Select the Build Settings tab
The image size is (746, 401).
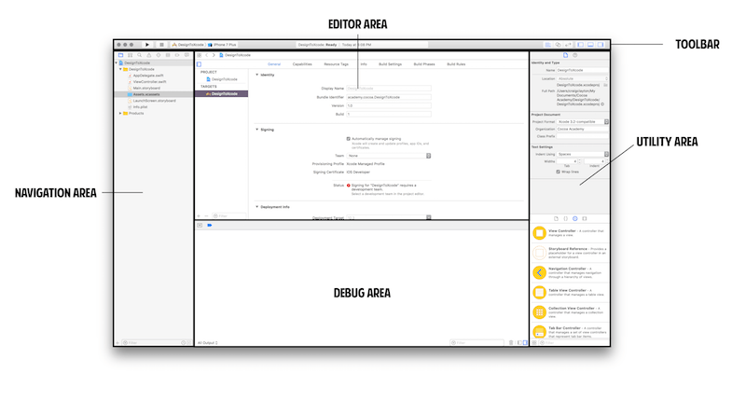390,64
